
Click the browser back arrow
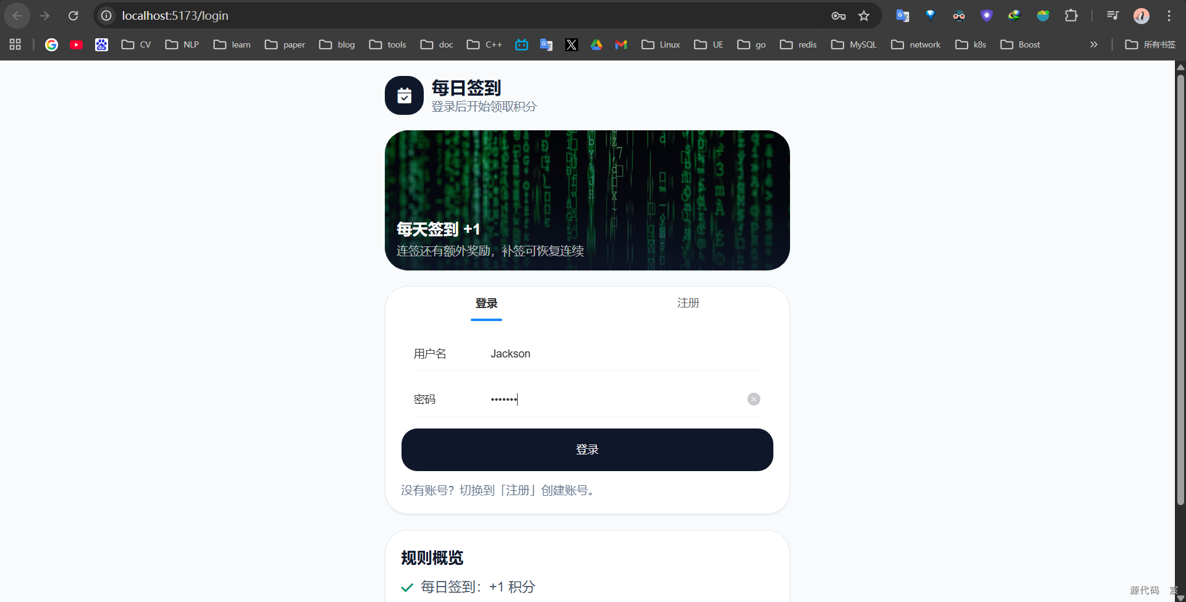point(17,15)
